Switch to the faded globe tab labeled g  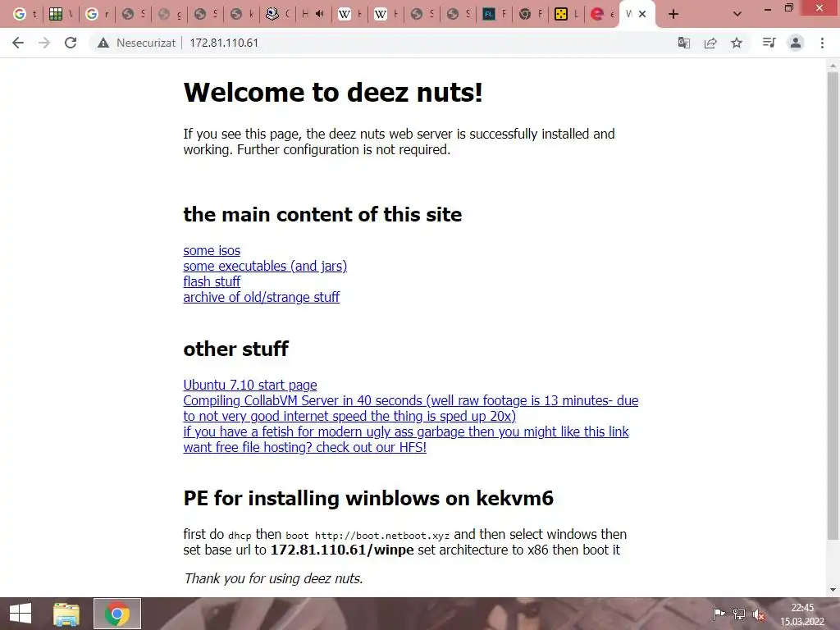point(169,14)
